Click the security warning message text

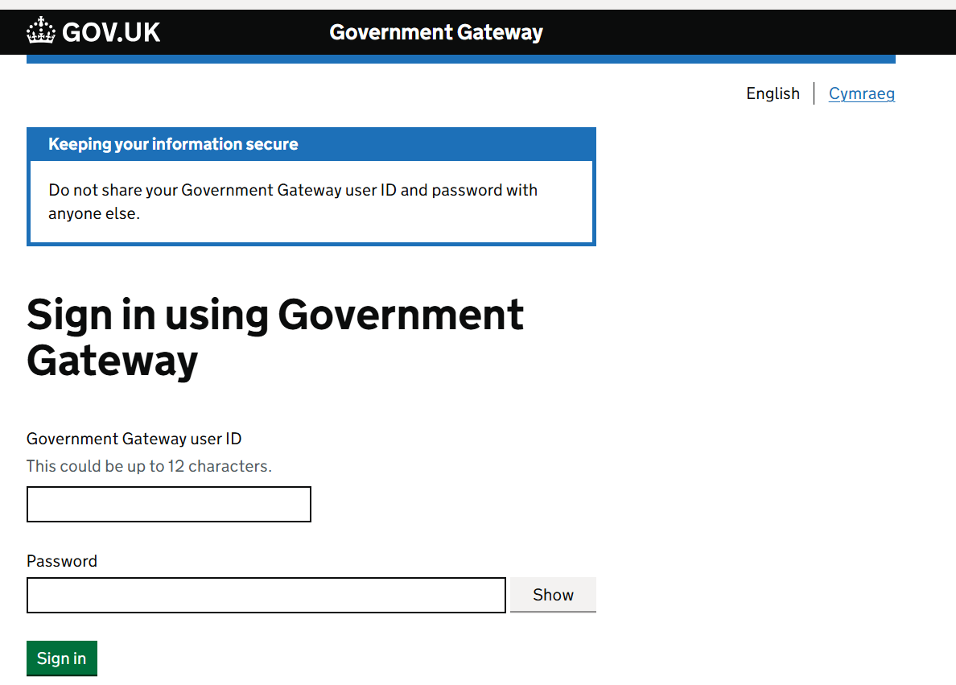[293, 201]
